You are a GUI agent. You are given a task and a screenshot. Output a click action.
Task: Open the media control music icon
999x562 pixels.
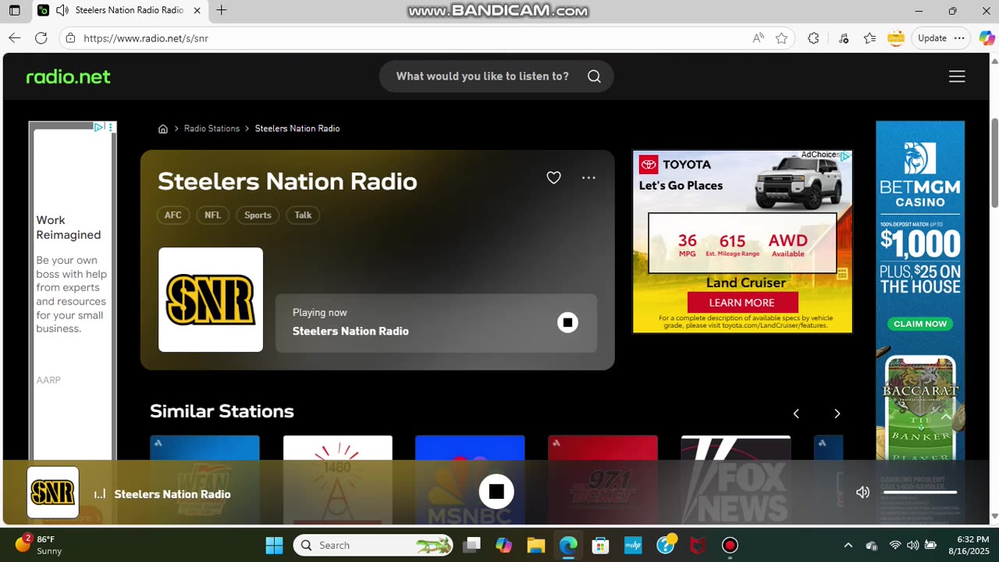[844, 37]
